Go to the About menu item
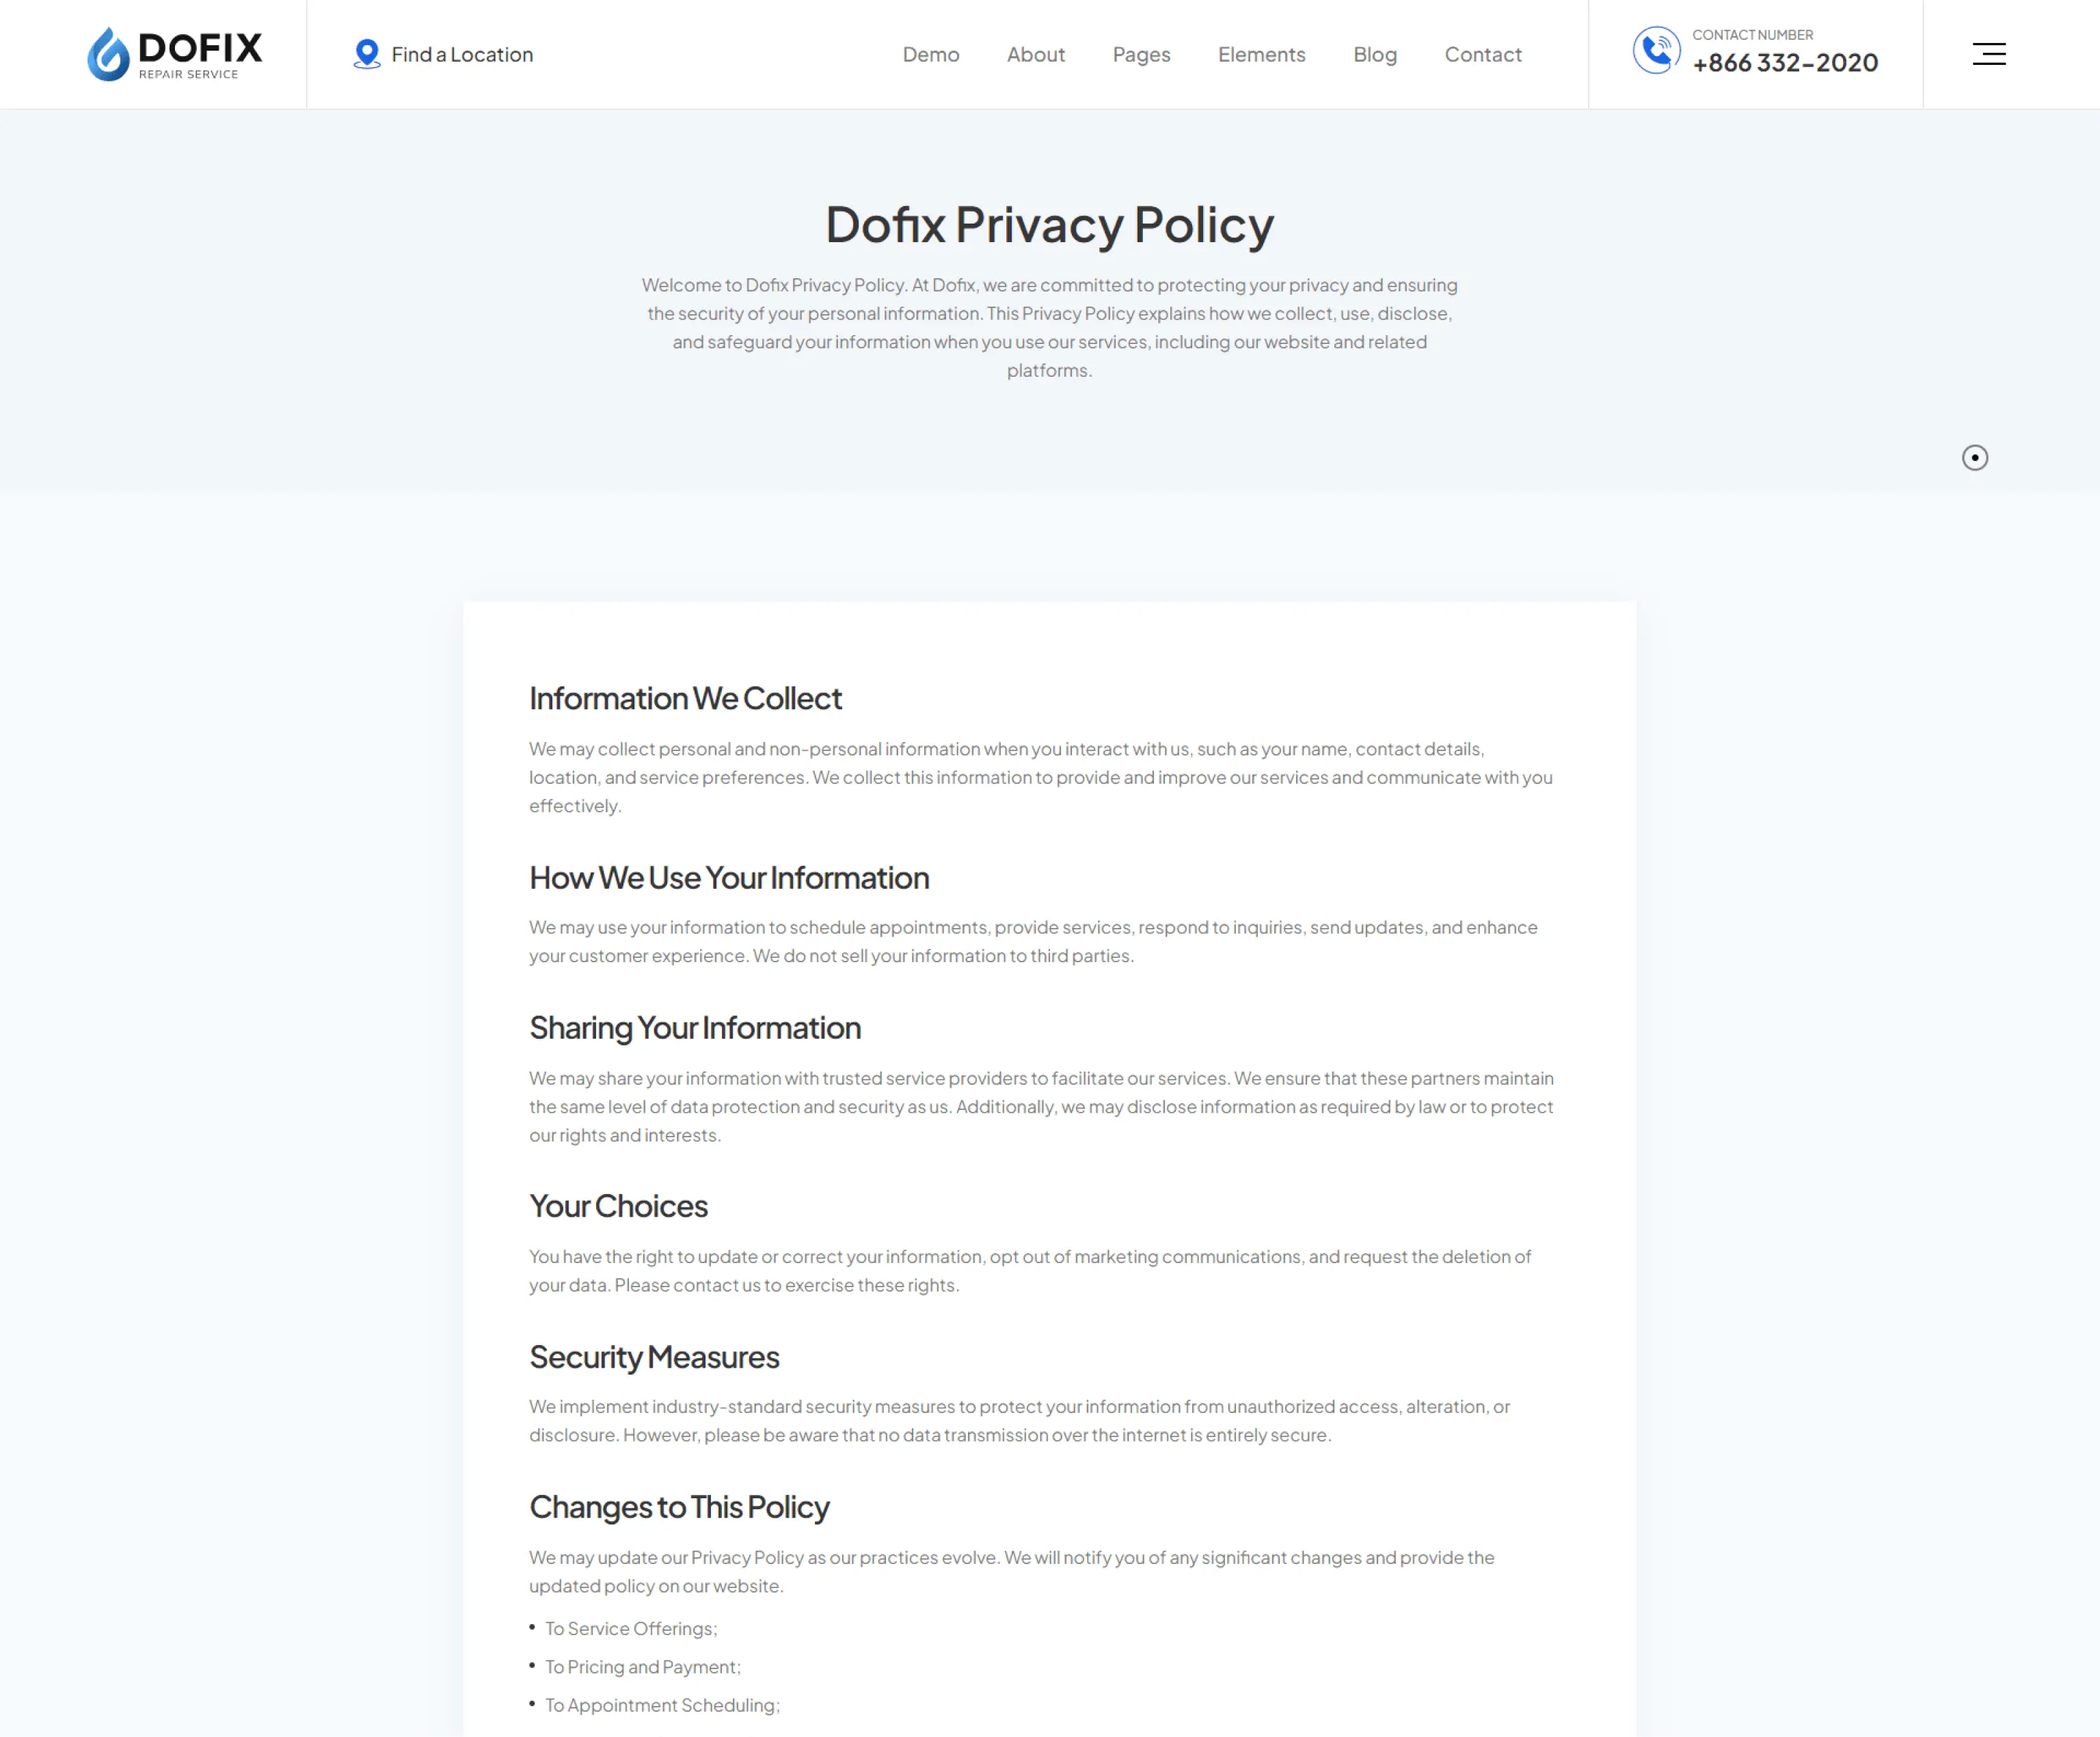 (1036, 55)
